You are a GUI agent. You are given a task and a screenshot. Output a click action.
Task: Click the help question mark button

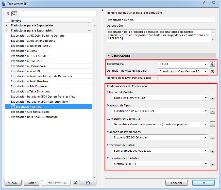tap(204, 3)
